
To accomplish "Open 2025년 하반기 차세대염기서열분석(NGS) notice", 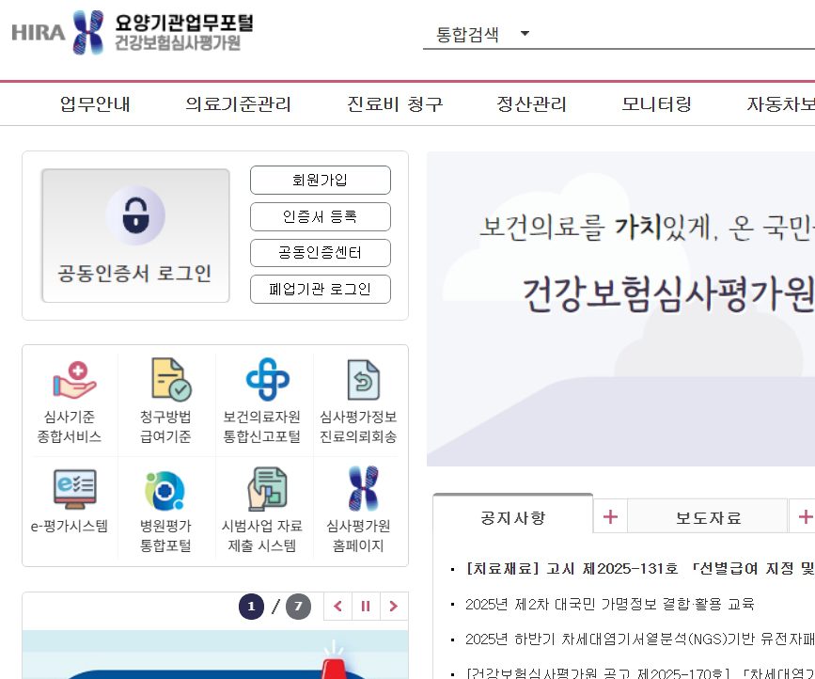I will (640, 639).
